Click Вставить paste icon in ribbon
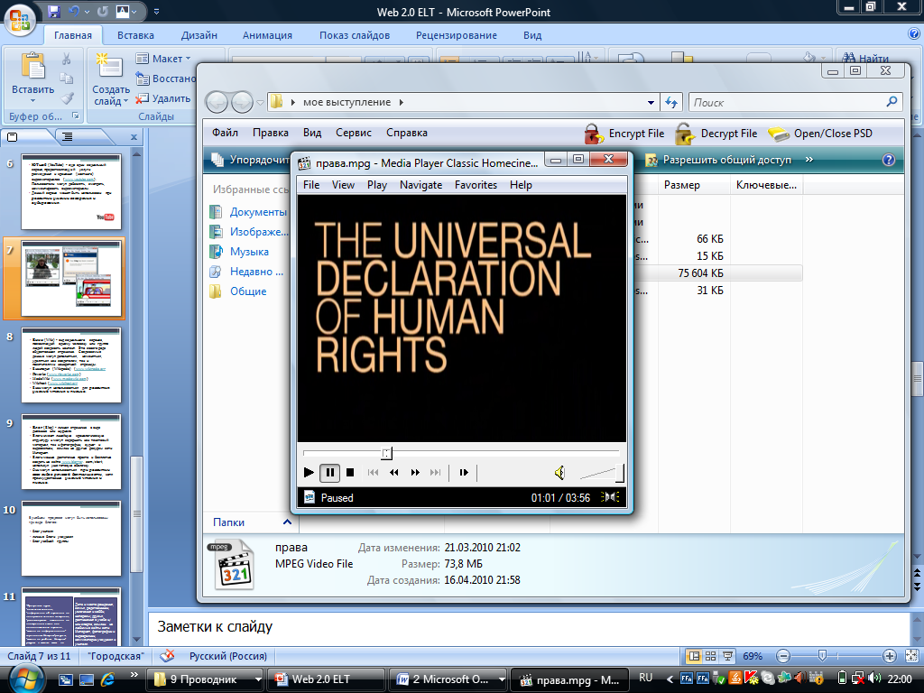 (33, 66)
